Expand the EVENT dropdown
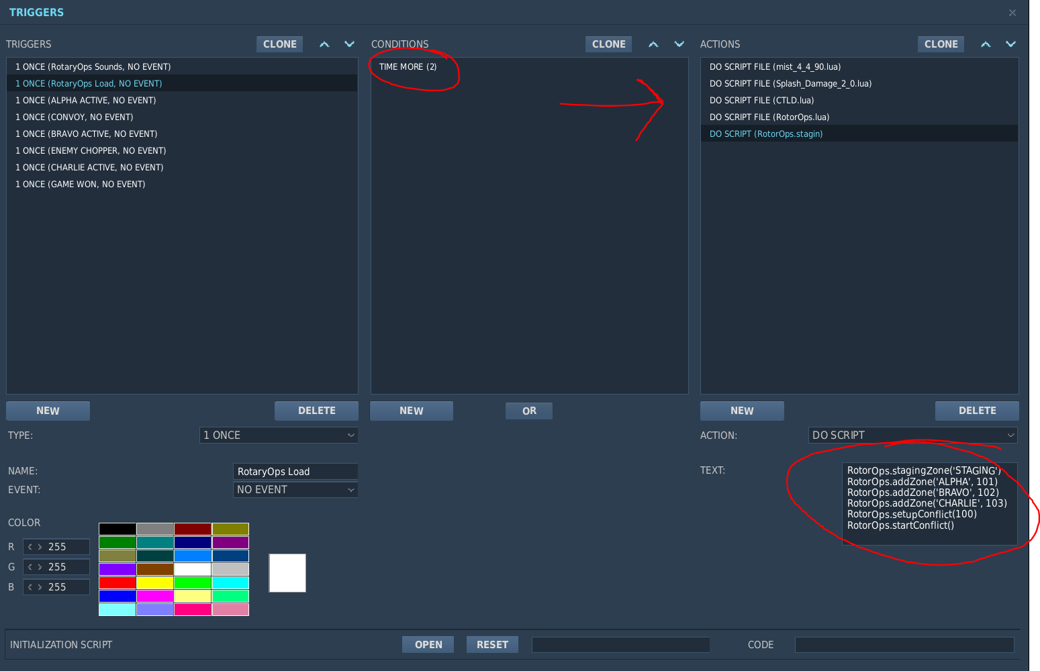The image size is (1040, 671). [295, 490]
